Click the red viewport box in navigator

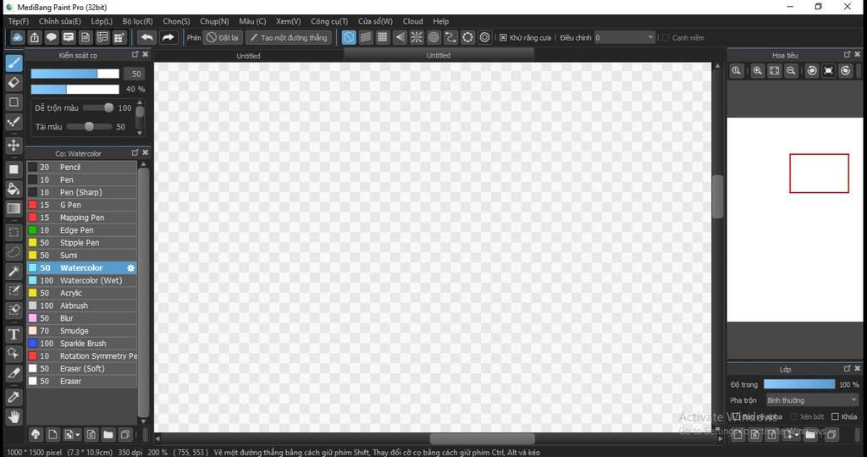[x=819, y=173]
